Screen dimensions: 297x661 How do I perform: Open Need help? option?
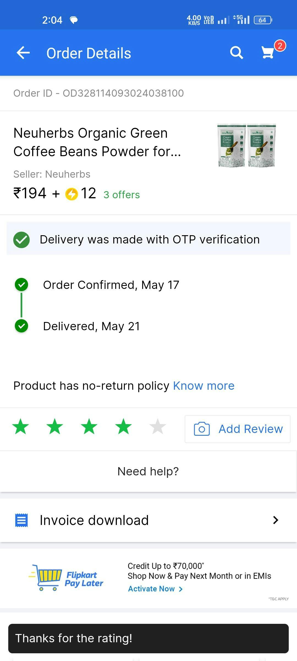(148, 471)
